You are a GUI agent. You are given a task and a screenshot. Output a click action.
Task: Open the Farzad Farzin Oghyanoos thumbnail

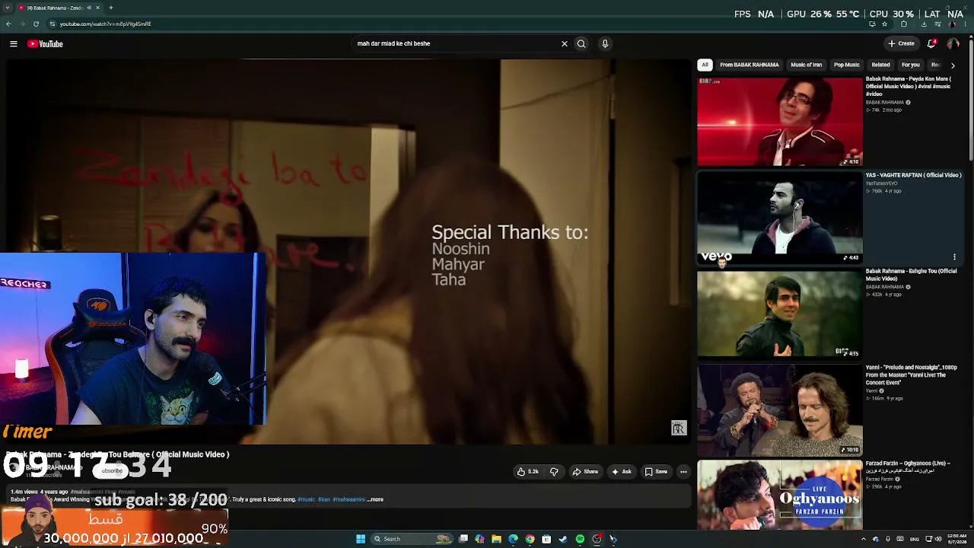point(780,495)
